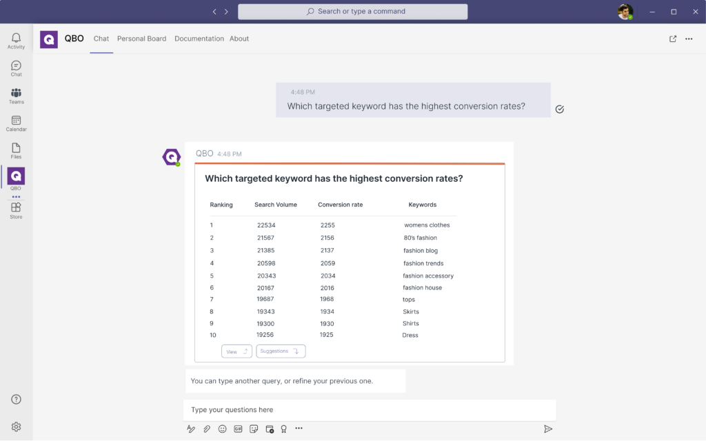Click the 'Type your questions here' input
This screenshot has height=441, width=706.
pos(369,410)
